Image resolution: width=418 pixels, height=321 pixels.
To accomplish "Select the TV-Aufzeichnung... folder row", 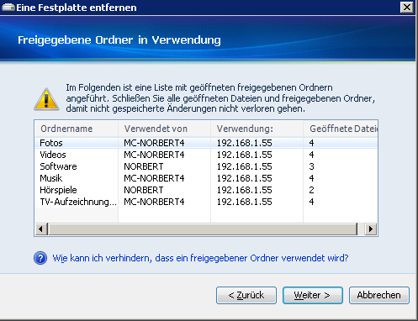I will [x=206, y=202].
